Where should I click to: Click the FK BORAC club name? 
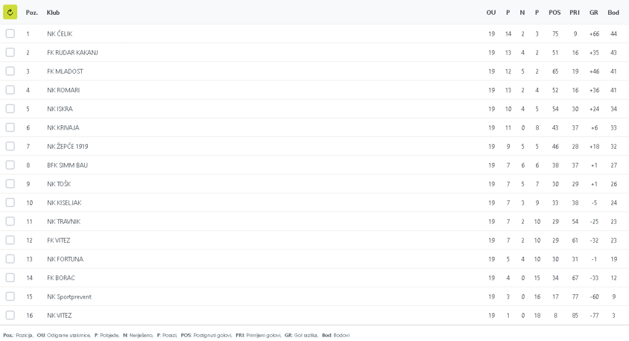60,278
